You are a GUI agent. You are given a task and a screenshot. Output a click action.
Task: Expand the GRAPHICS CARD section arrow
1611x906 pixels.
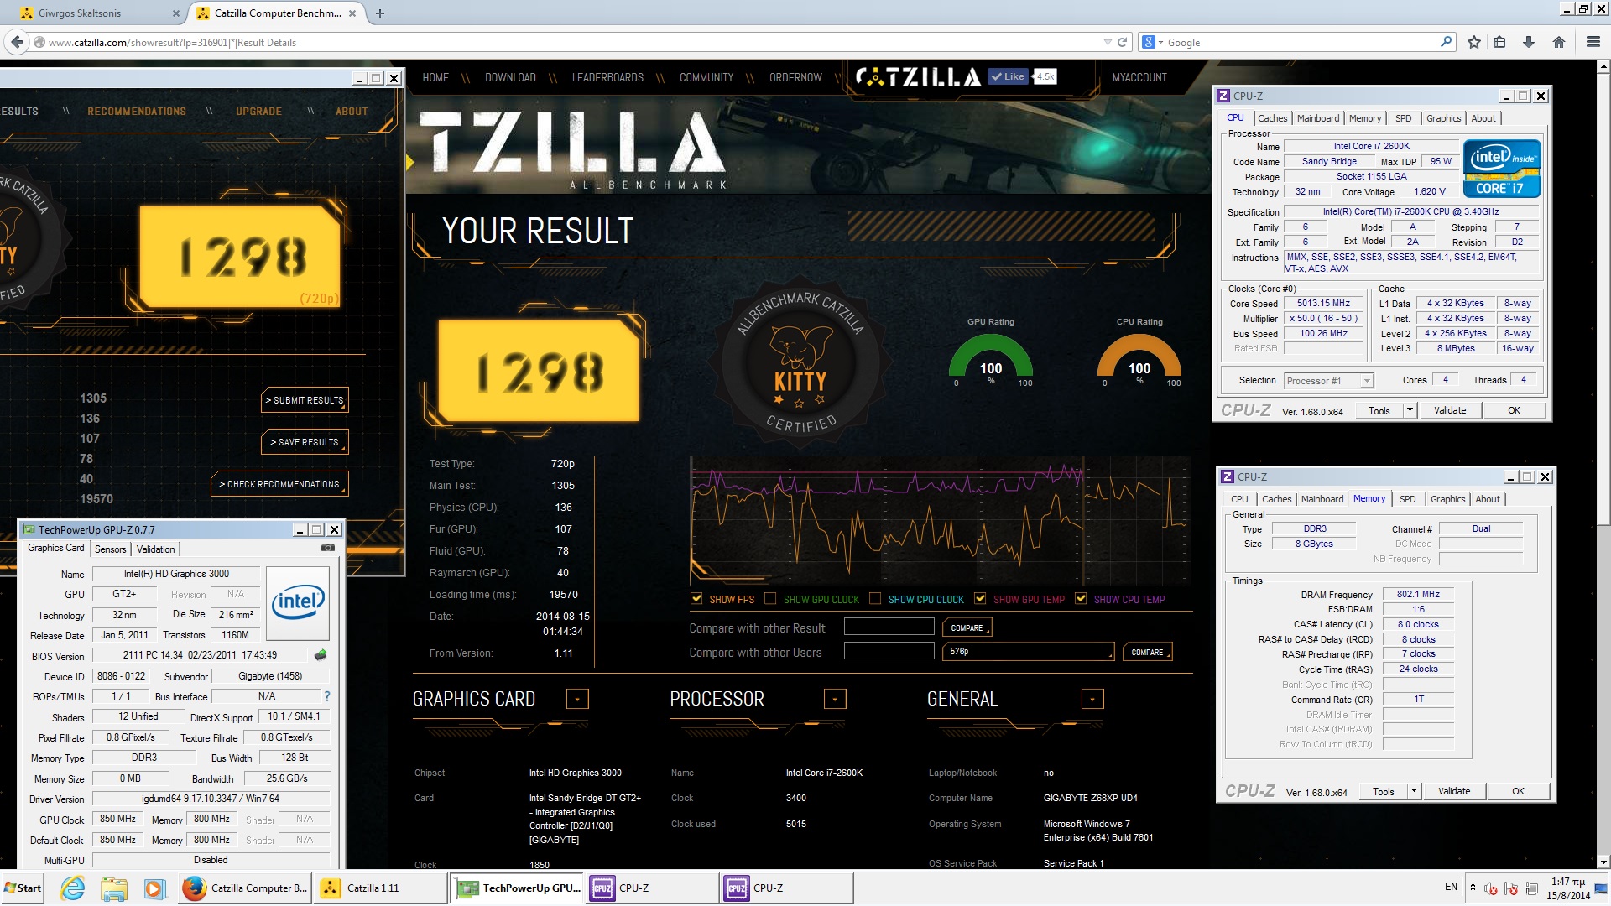(577, 699)
